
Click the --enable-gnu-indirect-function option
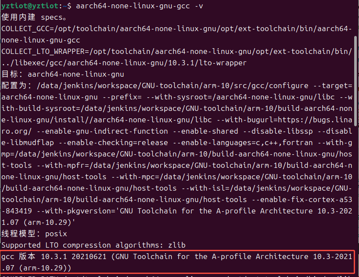click(102, 131)
